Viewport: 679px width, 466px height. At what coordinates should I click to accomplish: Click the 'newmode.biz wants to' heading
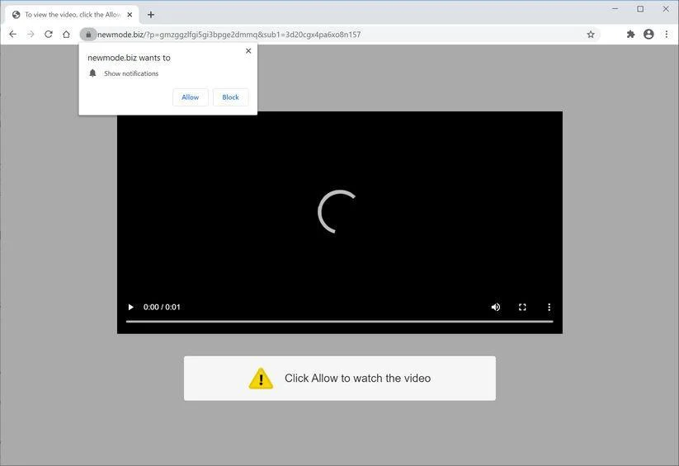(129, 58)
